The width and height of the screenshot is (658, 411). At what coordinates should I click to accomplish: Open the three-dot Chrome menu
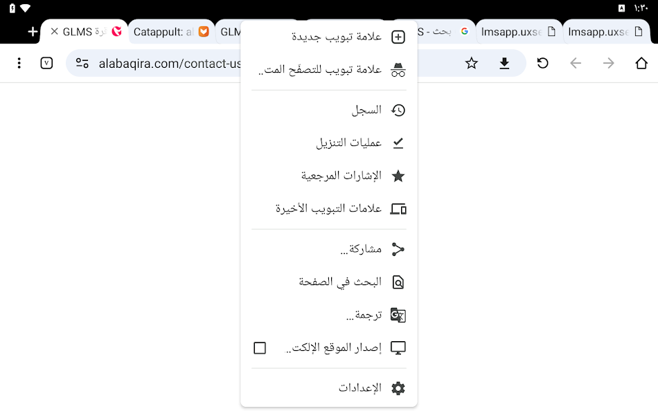coord(19,63)
